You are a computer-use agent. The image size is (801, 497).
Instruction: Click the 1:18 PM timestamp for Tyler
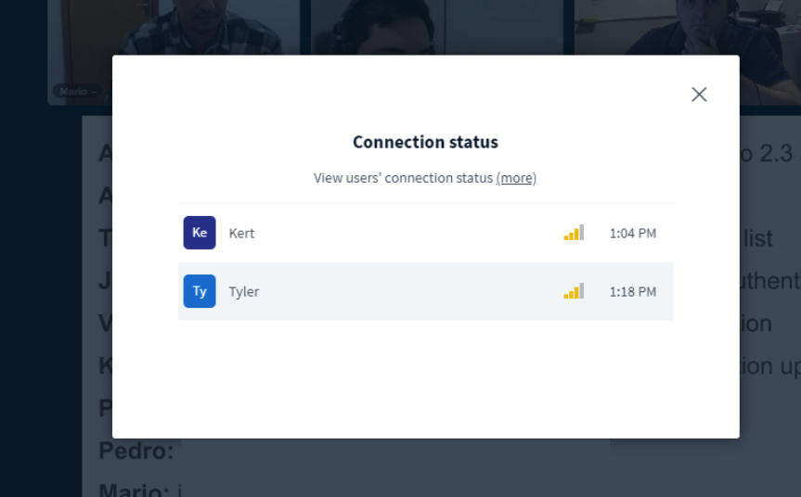633,292
